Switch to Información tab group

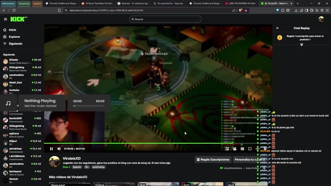click(x=8, y=4)
